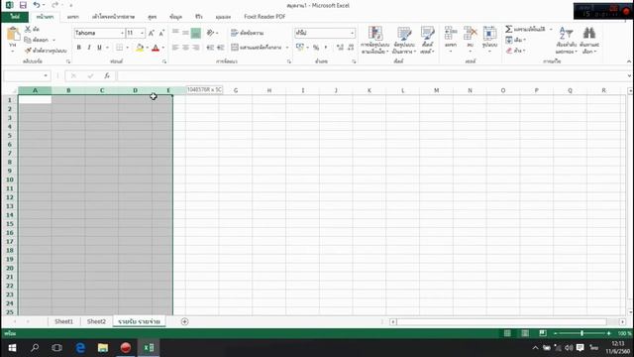Click the zoom slider handle
Image resolution: width=634 pixels, height=357 pixels.
581,333
